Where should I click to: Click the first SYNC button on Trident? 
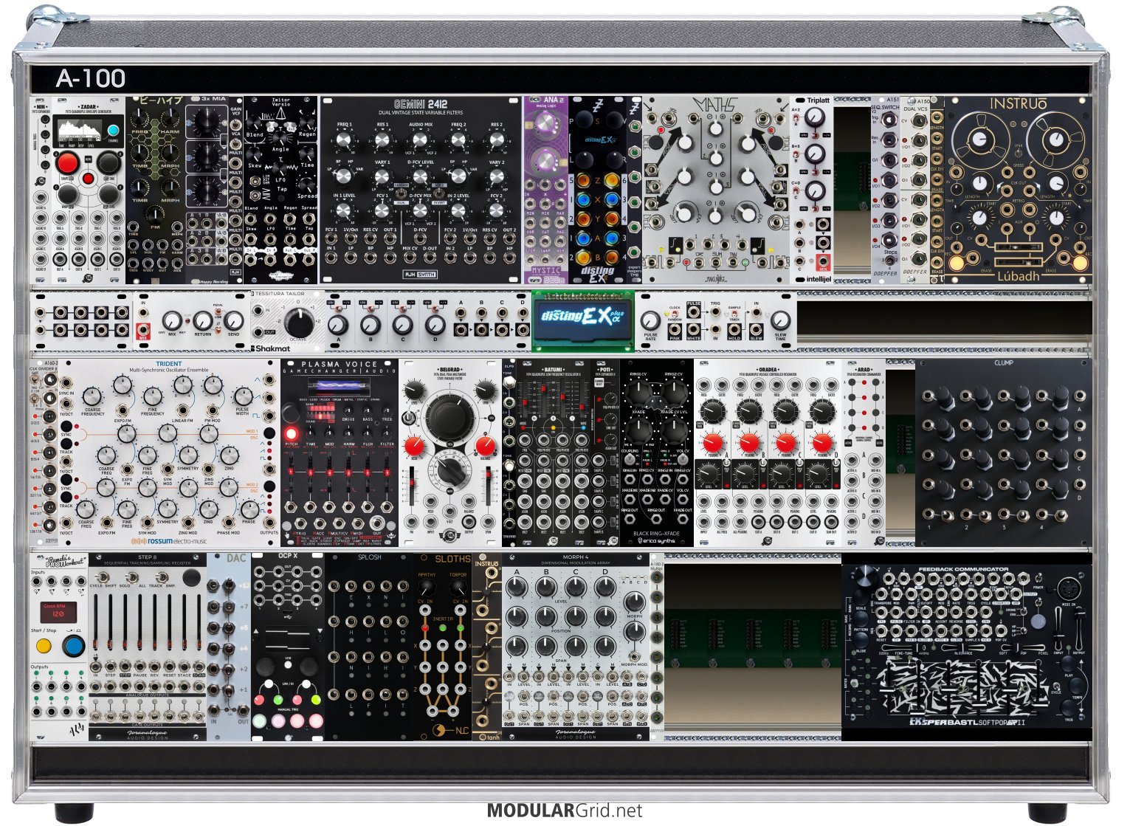coord(66,427)
